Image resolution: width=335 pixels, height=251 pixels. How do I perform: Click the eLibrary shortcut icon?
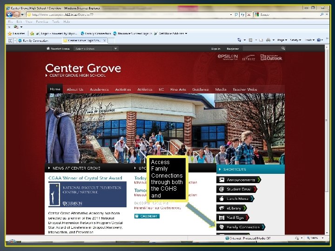[221, 208]
